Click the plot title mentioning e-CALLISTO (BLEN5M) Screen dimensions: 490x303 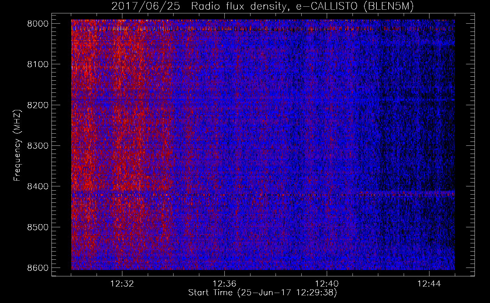263,6
